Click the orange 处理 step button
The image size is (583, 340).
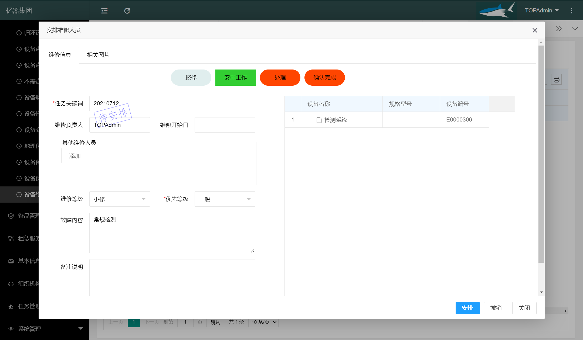point(280,78)
